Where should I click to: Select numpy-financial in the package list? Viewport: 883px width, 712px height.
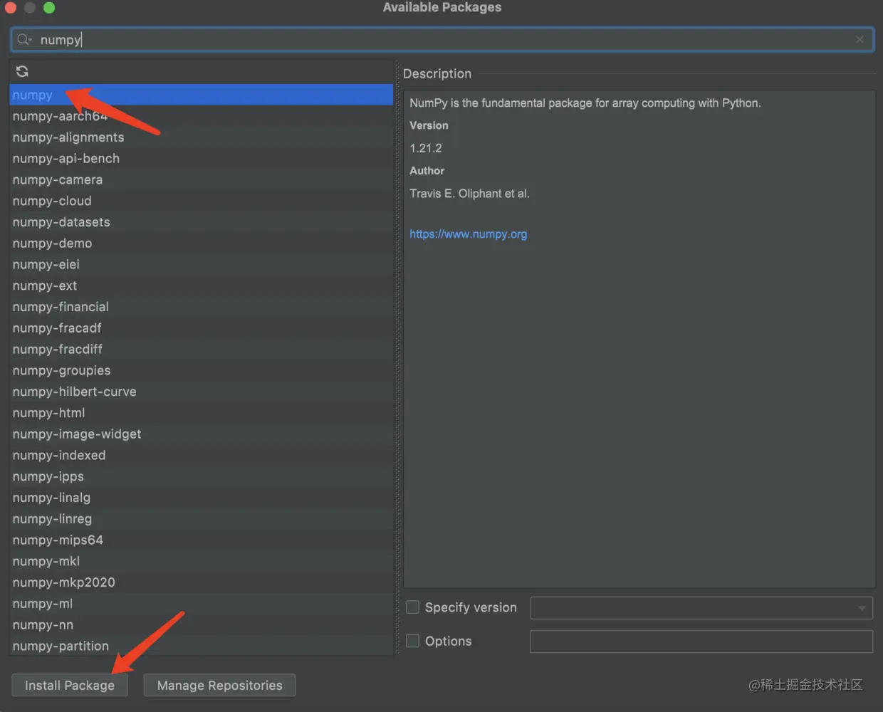tap(61, 307)
